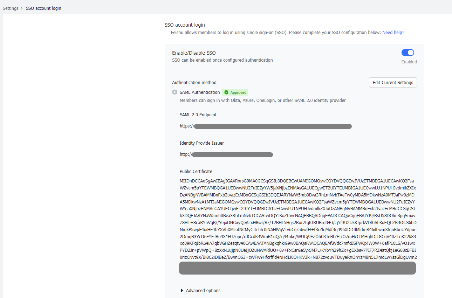Screen dimensions: 452x298
Task: Click the masked SAML 2.0 Endpoint value bar
Action: tap(273, 126)
